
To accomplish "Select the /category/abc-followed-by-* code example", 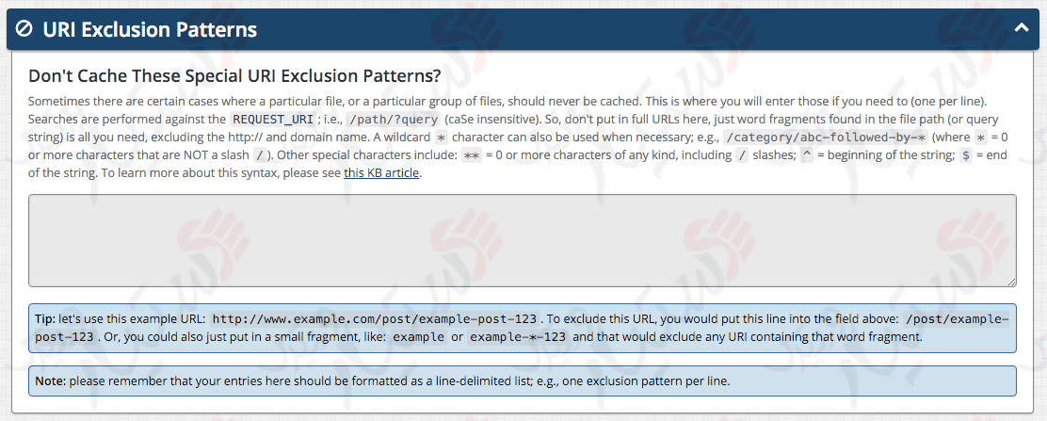I will [x=826, y=137].
